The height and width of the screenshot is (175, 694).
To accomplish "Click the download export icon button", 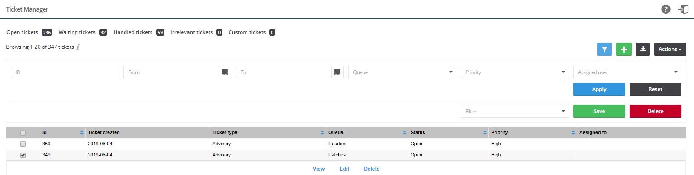I will coord(643,49).
